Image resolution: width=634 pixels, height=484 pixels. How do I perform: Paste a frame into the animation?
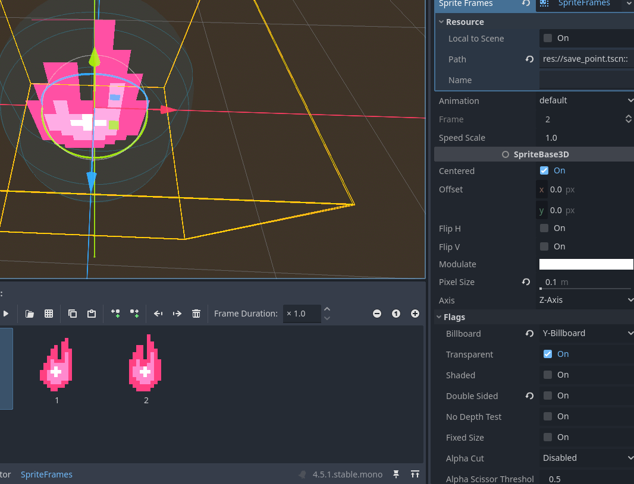coord(91,314)
